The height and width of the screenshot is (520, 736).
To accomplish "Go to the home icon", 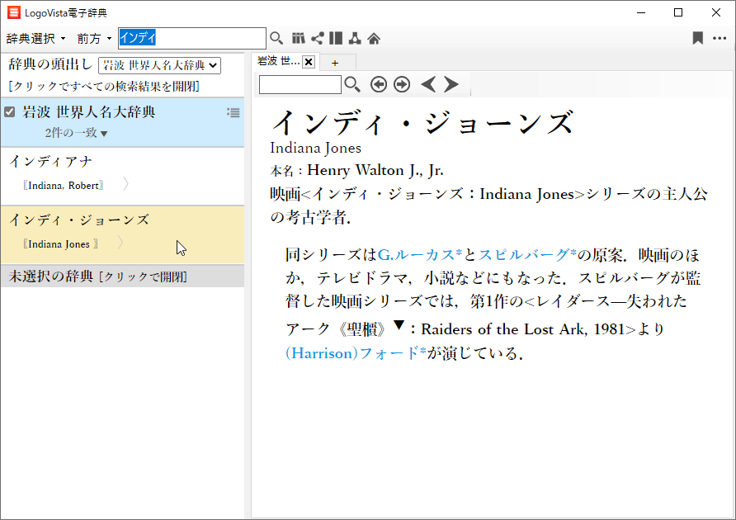I will 374,38.
